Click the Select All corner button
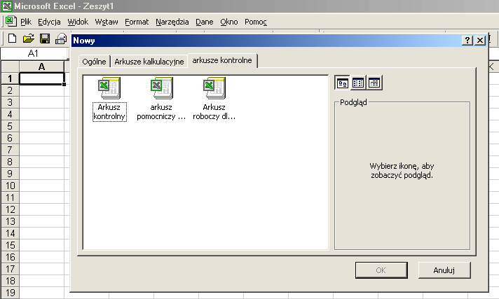 [11, 67]
